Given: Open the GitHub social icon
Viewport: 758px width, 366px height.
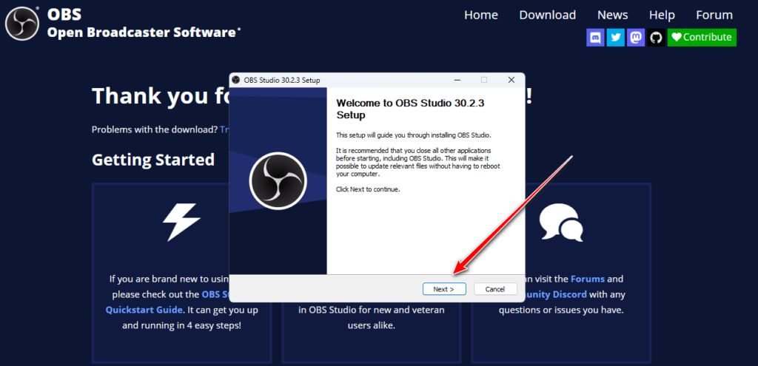Looking at the screenshot, I should pos(656,37).
